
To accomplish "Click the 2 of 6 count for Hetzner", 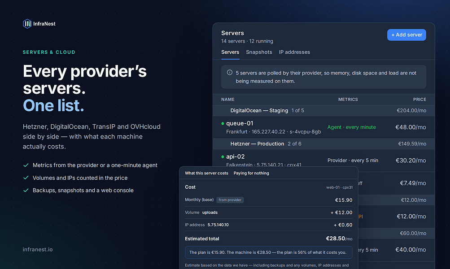I will tap(294, 143).
